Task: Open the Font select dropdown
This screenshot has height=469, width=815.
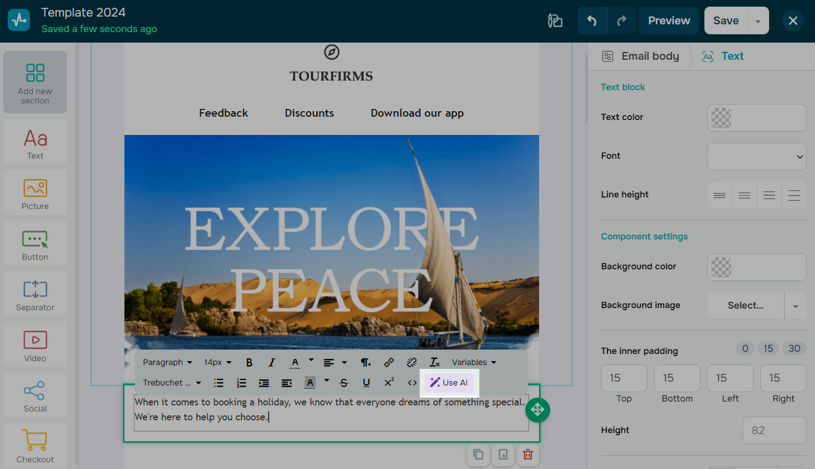Action: pyautogui.click(x=756, y=157)
